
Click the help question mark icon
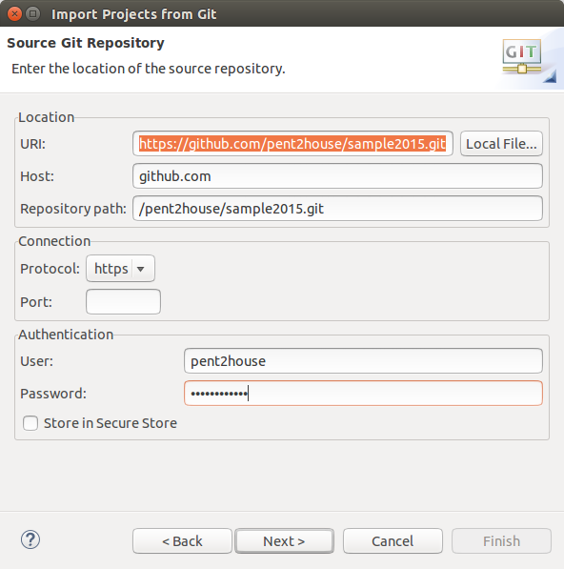(30, 539)
